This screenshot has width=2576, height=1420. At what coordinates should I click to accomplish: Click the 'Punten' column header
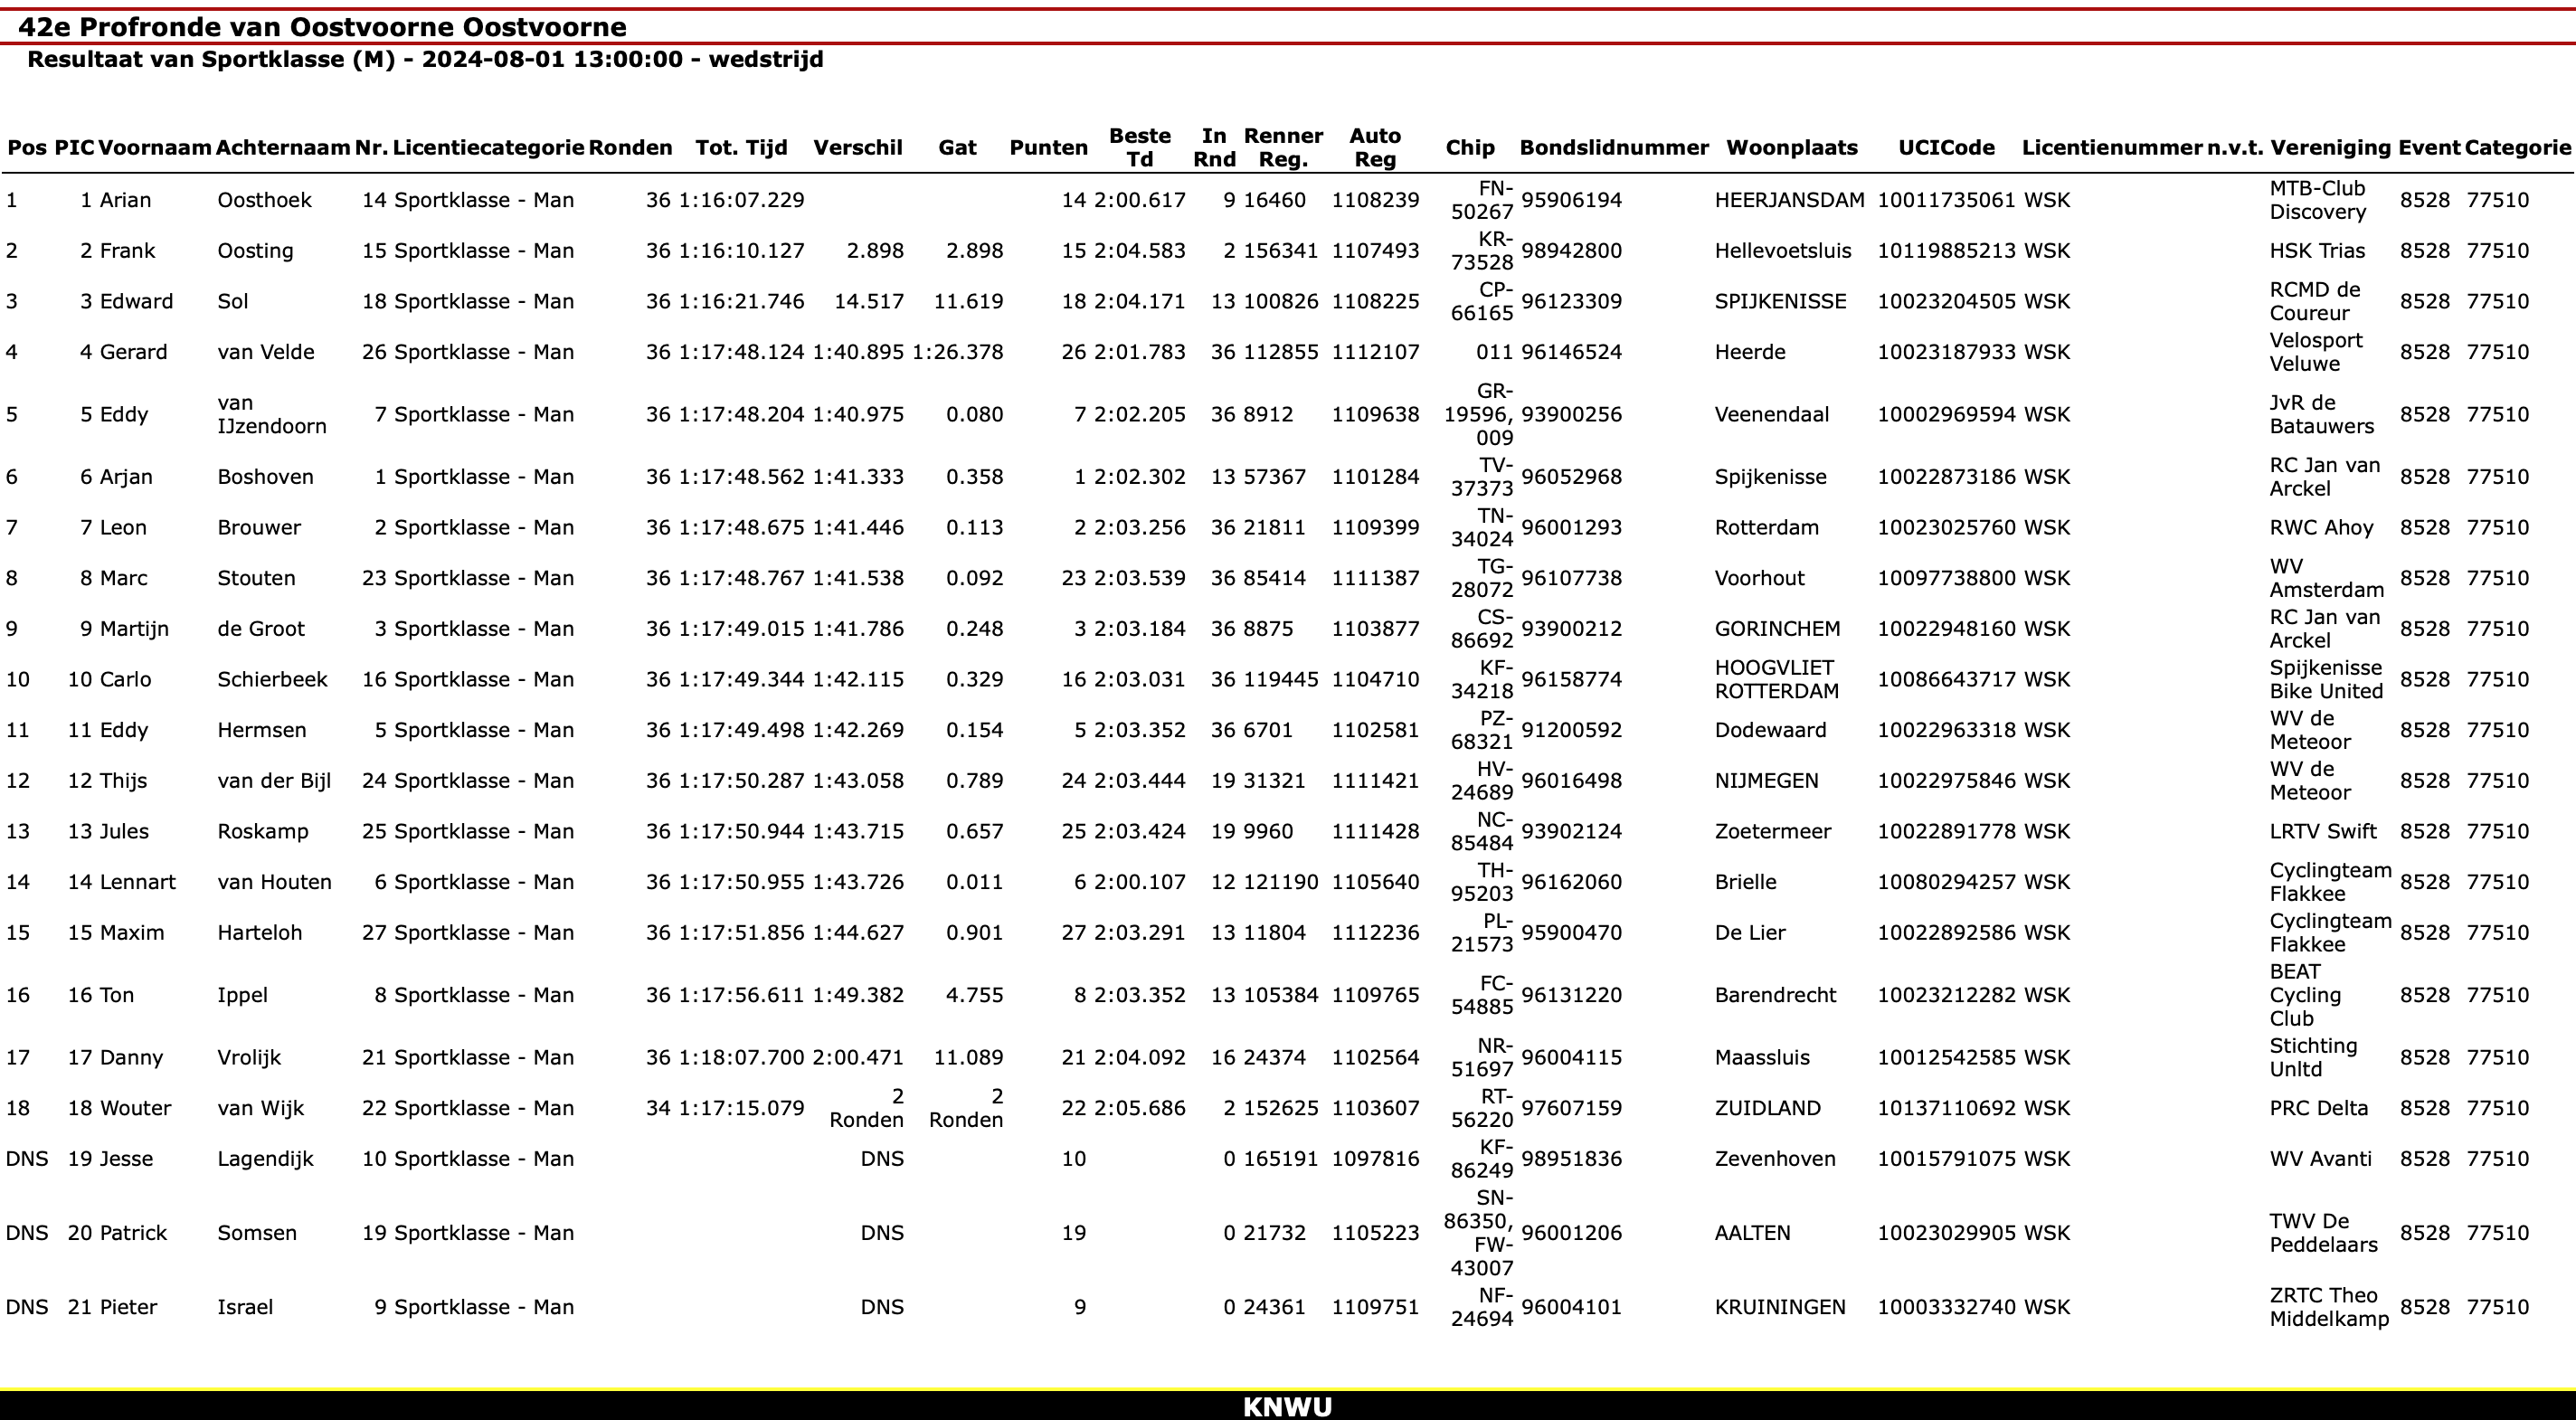click(x=1048, y=148)
